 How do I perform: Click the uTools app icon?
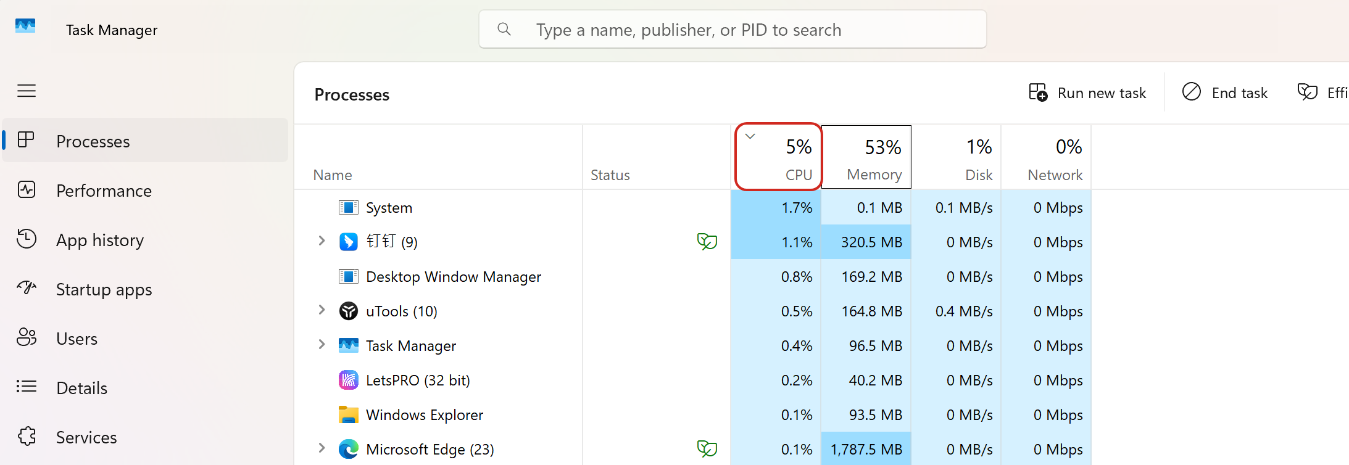(x=349, y=311)
